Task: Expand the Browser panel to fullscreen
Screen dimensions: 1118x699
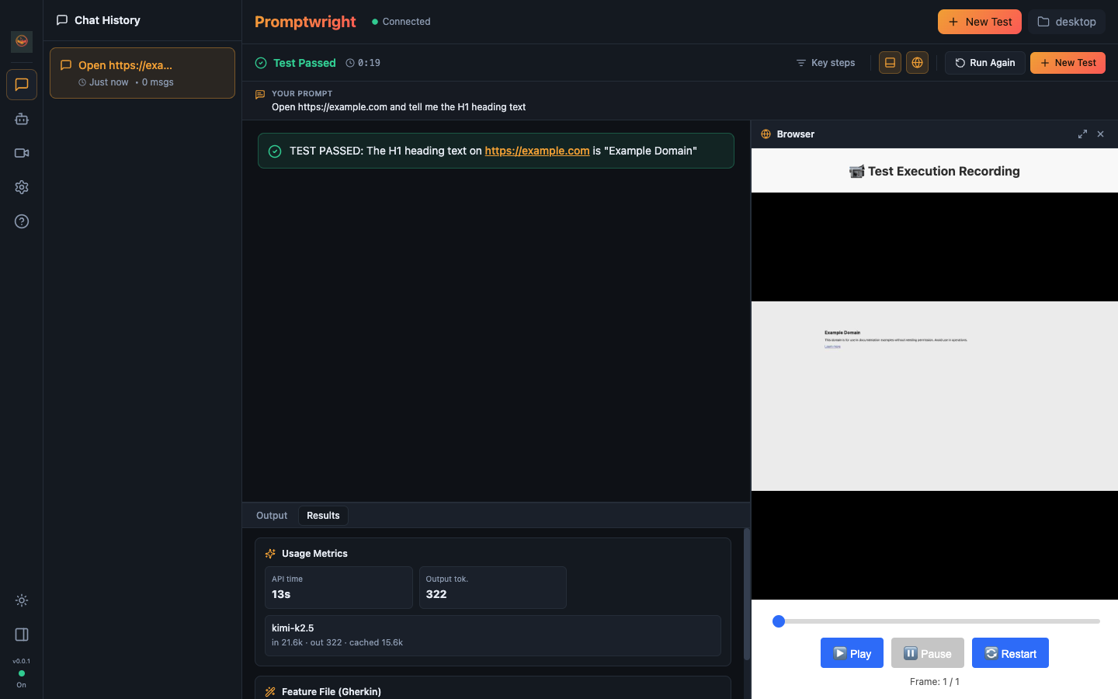Action: tap(1082, 134)
